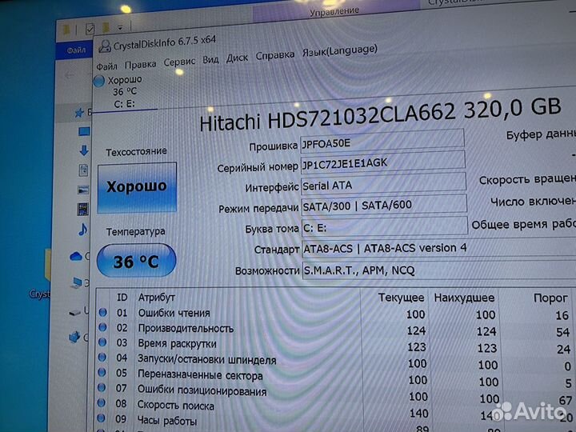The height and width of the screenshot is (432, 576).
Task: Select the Скорость поиска attribute row
Action: [x=334, y=409]
